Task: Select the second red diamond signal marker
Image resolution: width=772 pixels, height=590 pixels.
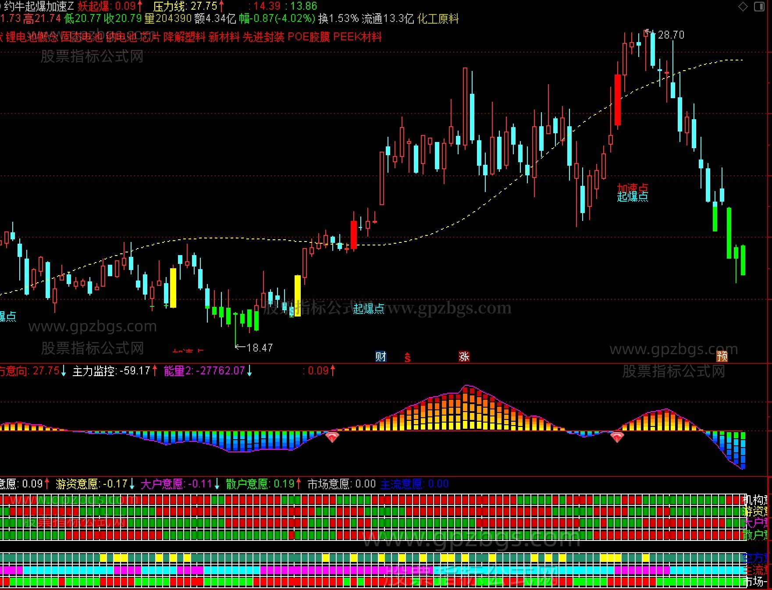Action: [x=617, y=437]
